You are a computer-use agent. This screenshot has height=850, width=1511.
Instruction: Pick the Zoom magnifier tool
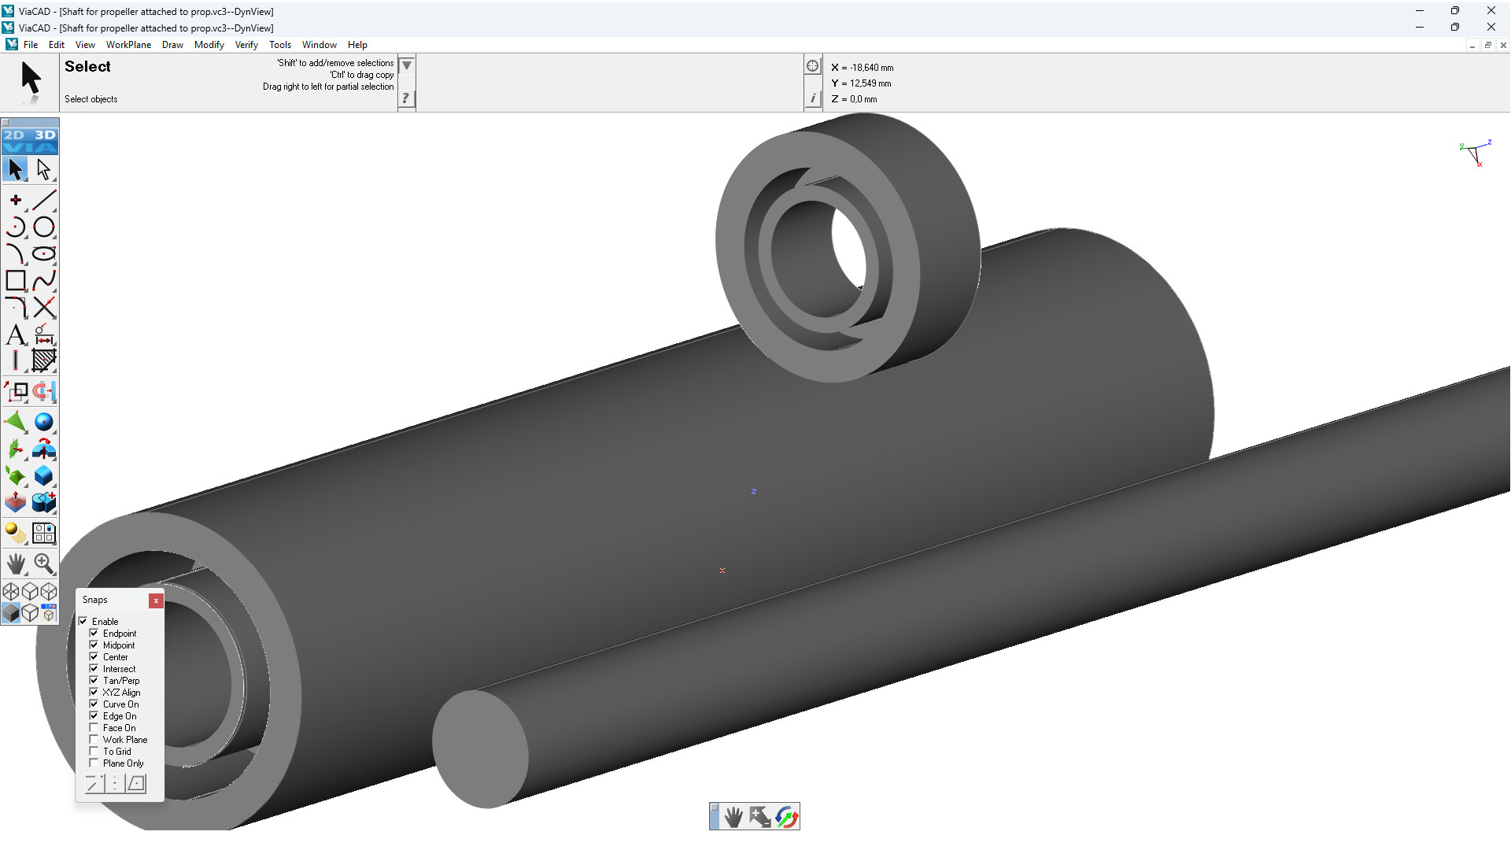tap(44, 564)
